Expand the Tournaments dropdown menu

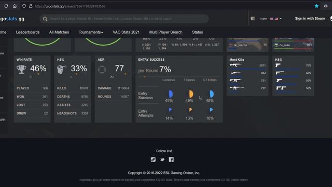[x=91, y=32]
